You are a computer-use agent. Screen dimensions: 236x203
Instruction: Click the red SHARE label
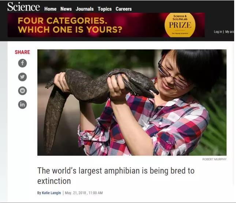pyautogui.click(x=22, y=52)
